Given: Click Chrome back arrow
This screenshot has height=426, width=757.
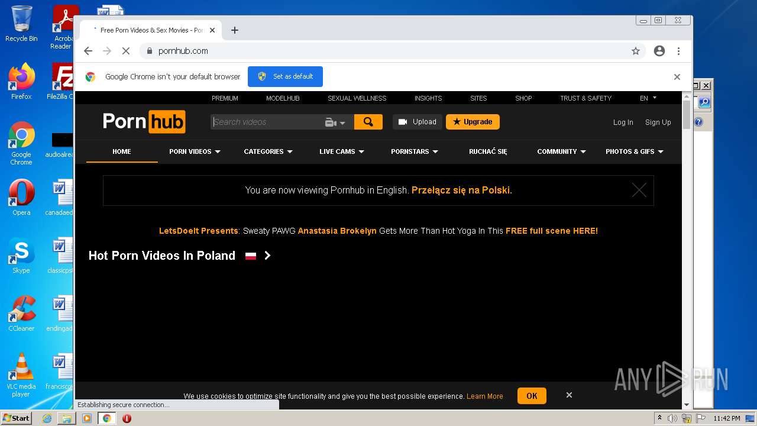Looking at the screenshot, I should coord(88,51).
